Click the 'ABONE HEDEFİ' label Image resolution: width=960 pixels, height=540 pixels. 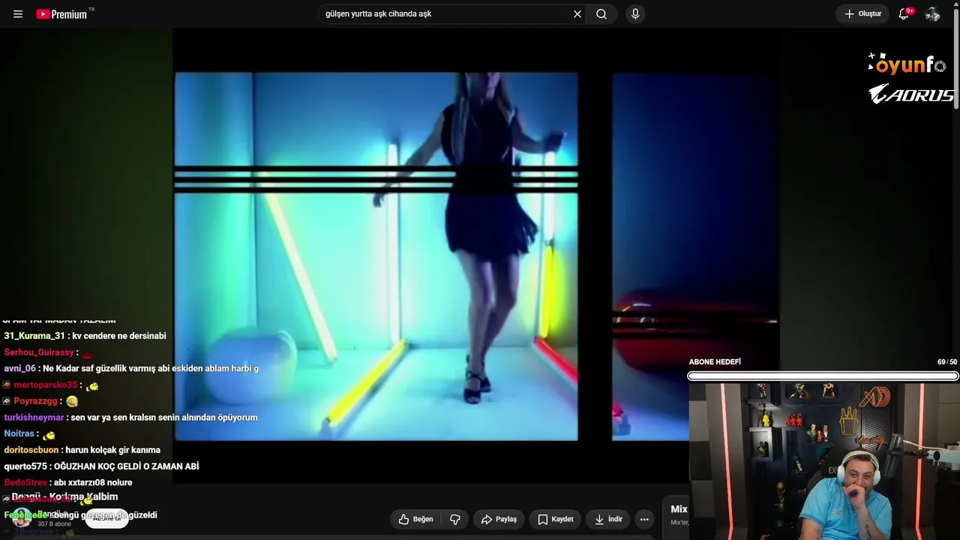click(x=715, y=362)
